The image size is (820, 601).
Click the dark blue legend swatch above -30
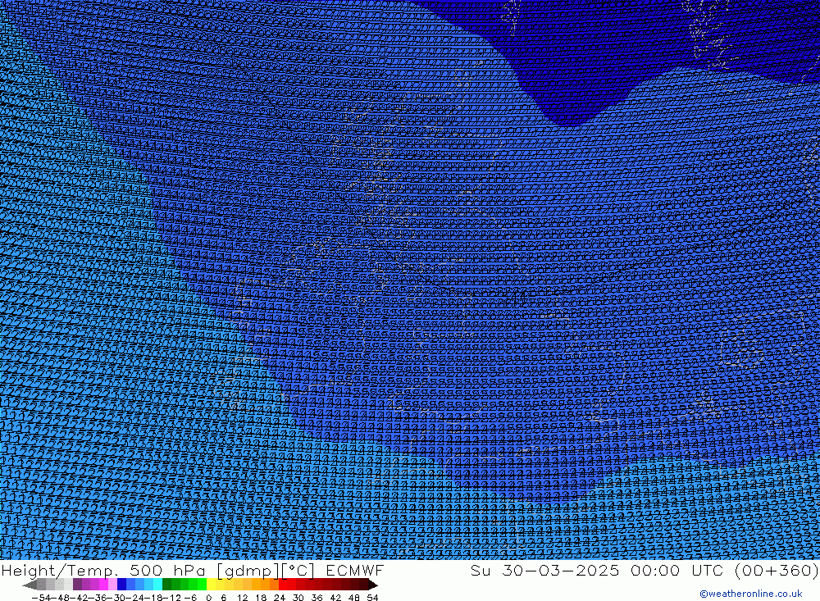[x=121, y=585]
